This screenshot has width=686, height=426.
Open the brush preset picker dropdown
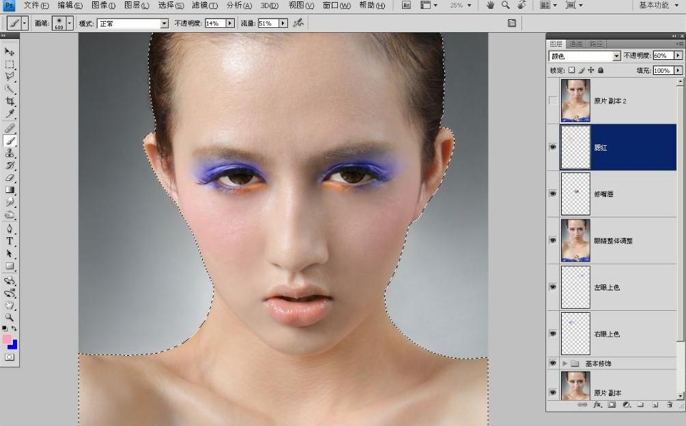tap(69, 23)
